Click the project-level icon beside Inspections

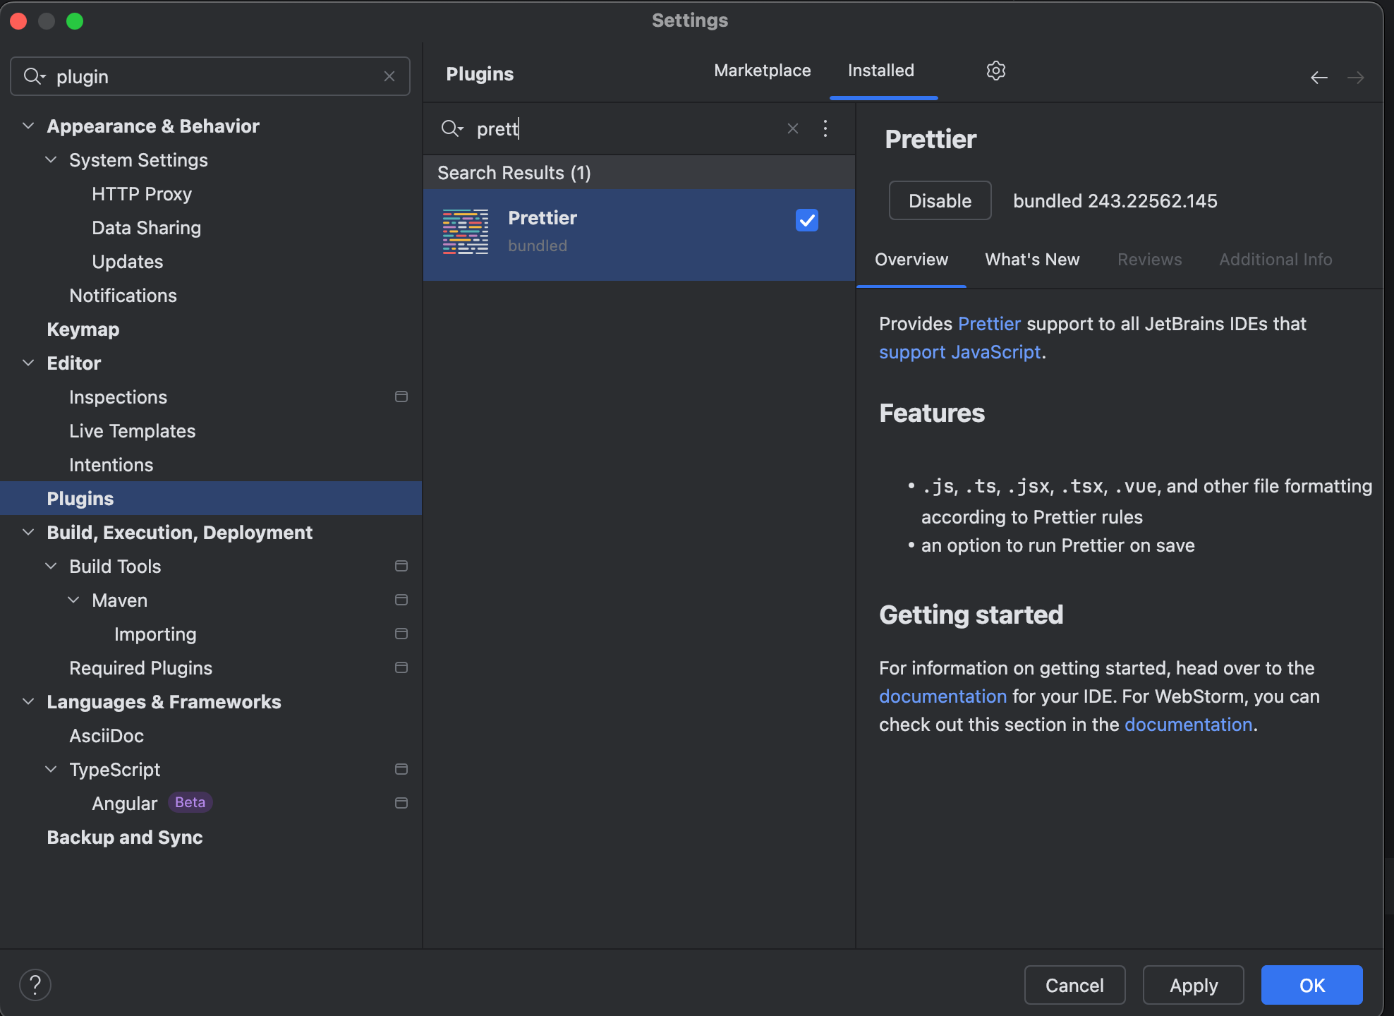tap(401, 397)
